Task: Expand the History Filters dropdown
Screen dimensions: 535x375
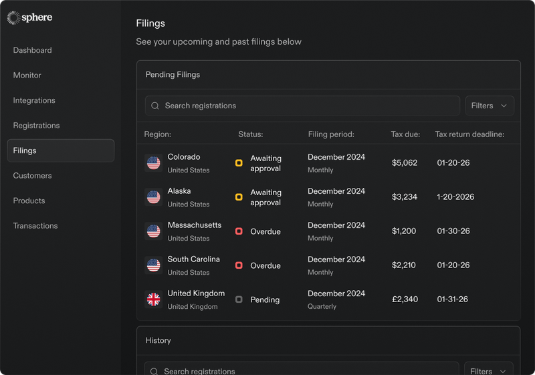Action: (x=489, y=371)
